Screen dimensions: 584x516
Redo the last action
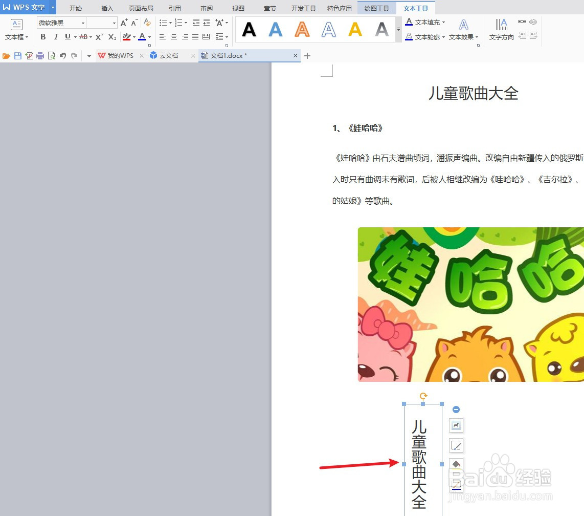click(x=75, y=56)
